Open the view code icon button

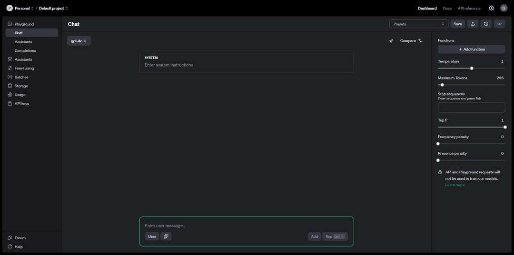coord(499,24)
